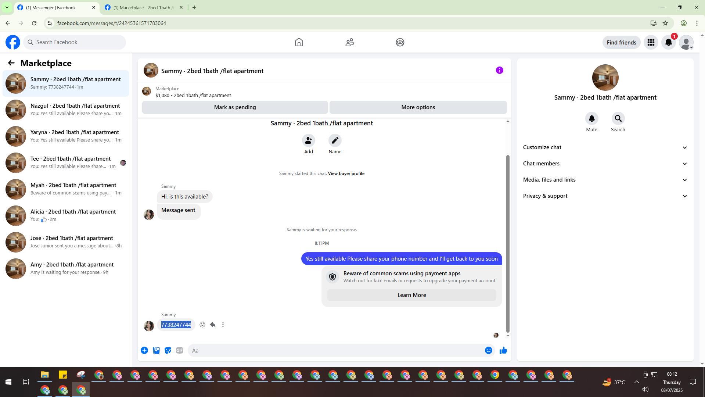Click the browser address bar

[349, 23]
